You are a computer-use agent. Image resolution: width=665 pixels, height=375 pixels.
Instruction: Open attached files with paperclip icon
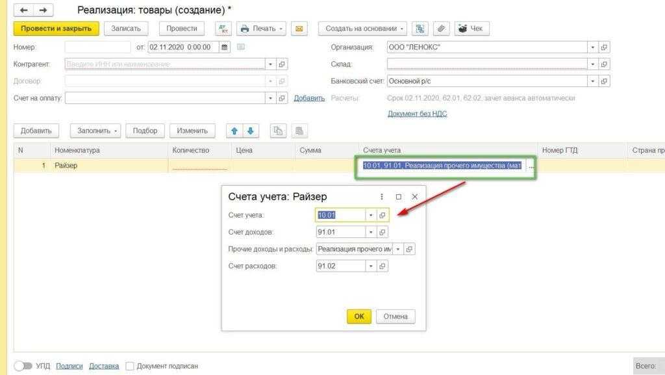pos(440,29)
